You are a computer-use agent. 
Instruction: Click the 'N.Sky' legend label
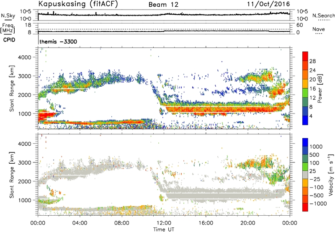click(x=8, y=15)
